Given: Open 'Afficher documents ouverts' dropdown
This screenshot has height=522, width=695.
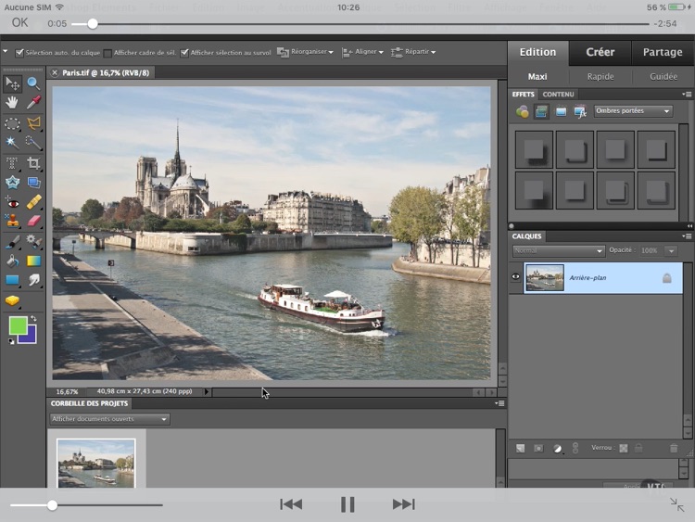Looking at the screenshot, I should point(109,419).
